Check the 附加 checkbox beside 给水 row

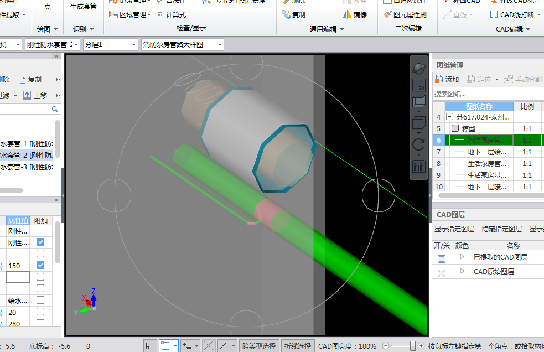pos(40,300)
